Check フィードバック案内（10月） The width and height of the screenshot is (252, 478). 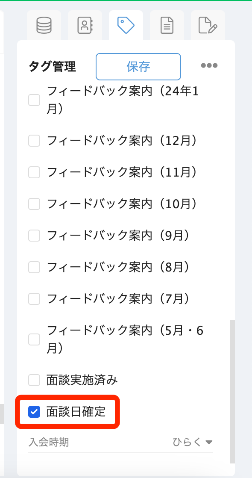[x=34, y=204]
